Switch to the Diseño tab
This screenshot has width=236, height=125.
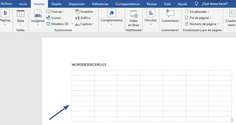click(56, 4)
